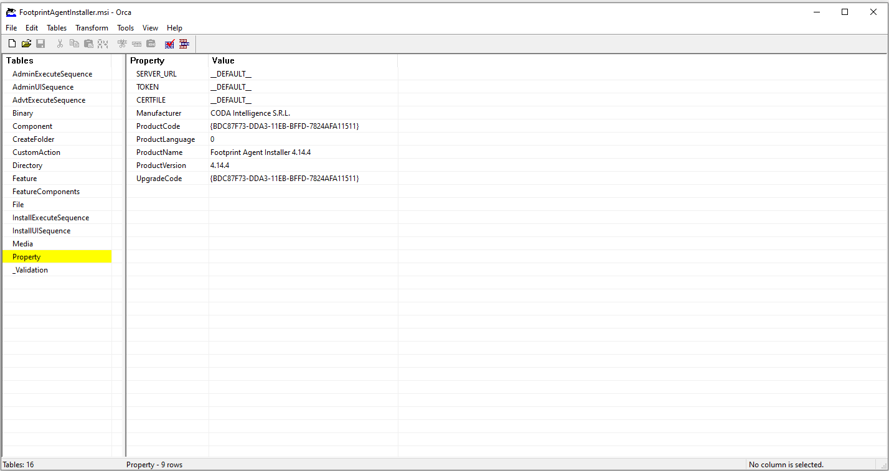Click the Paste clipboard icon
This screenshot has height=471, width=889.
click(x=88, y=44)
